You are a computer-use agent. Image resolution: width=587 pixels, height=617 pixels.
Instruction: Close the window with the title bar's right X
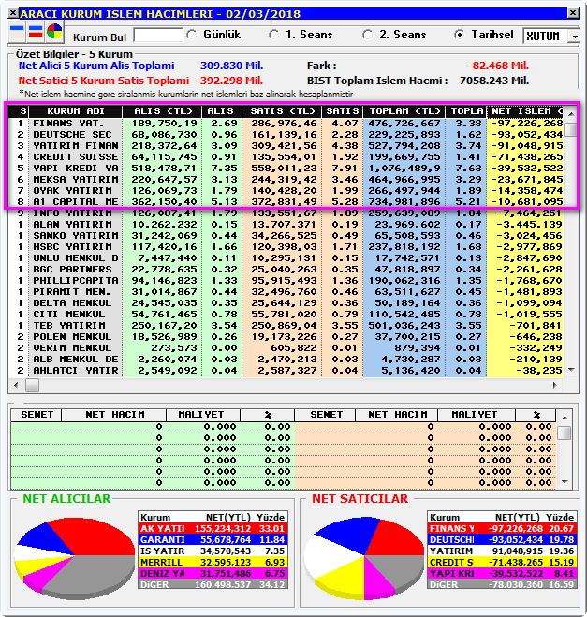click(573, 13)
